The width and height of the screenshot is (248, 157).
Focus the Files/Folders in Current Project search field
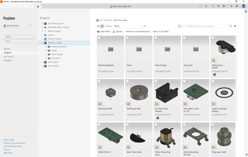pyautogui.click(x=206, y=26)
